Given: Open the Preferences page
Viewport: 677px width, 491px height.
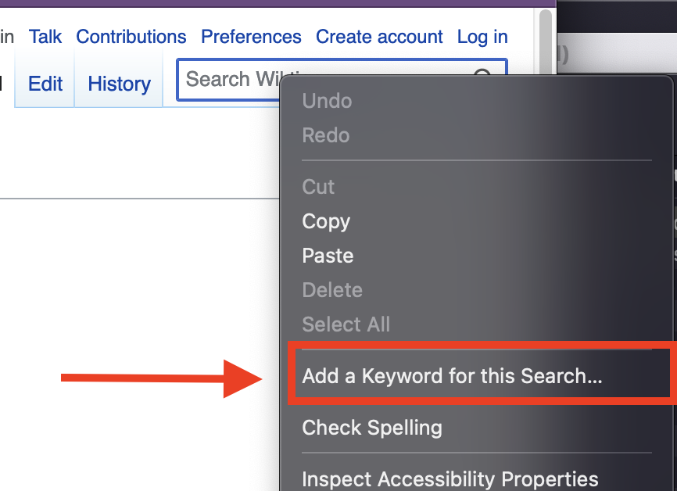Looking at the screenshot, I should click(250, 37).
